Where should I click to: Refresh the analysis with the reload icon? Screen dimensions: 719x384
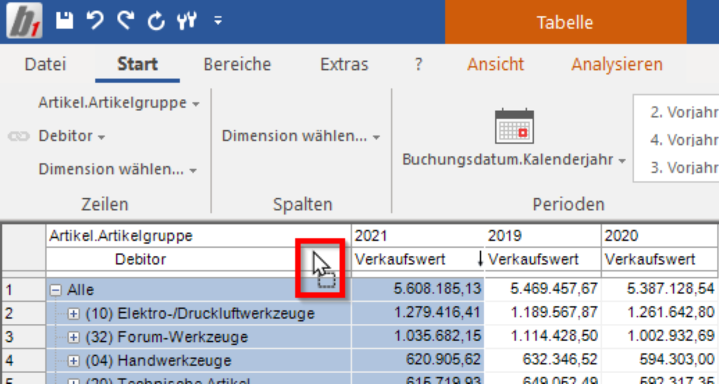point(156,21)
